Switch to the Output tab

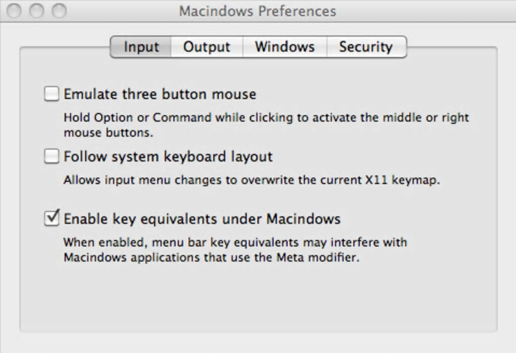206,47
